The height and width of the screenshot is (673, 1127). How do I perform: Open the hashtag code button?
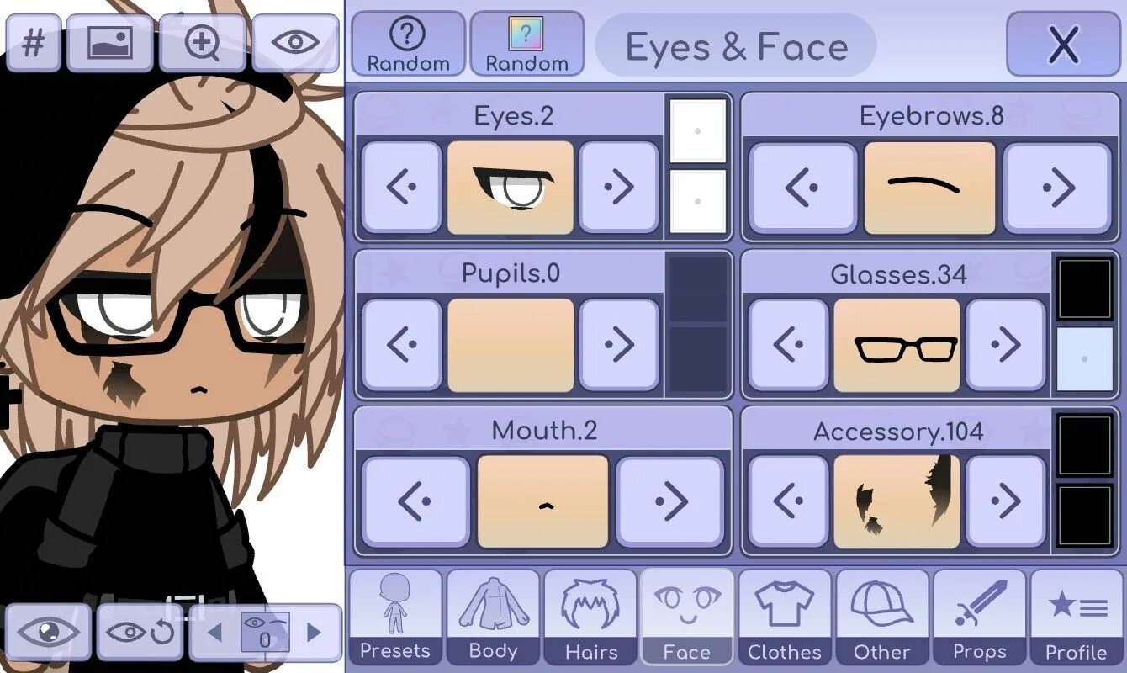tap(34, 43)
